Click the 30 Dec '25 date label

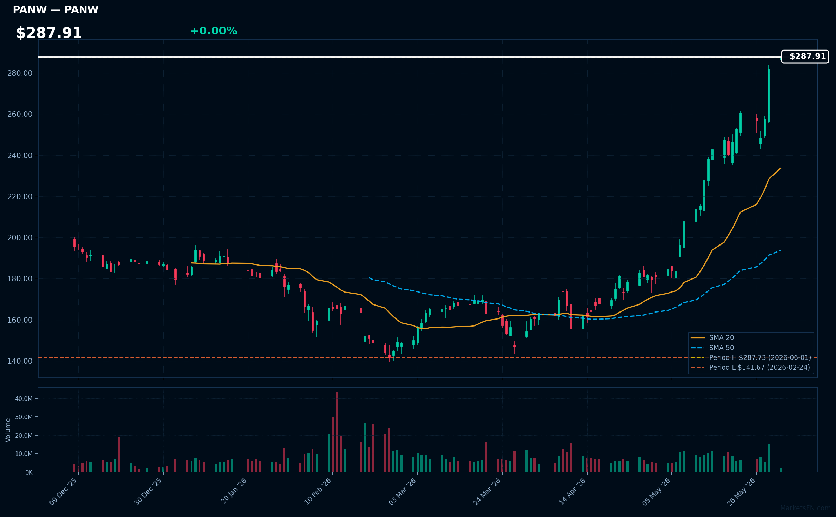pos(148,491)
